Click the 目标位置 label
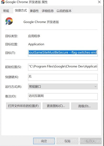This screenshot has width=104, height=146. point(12,44)
